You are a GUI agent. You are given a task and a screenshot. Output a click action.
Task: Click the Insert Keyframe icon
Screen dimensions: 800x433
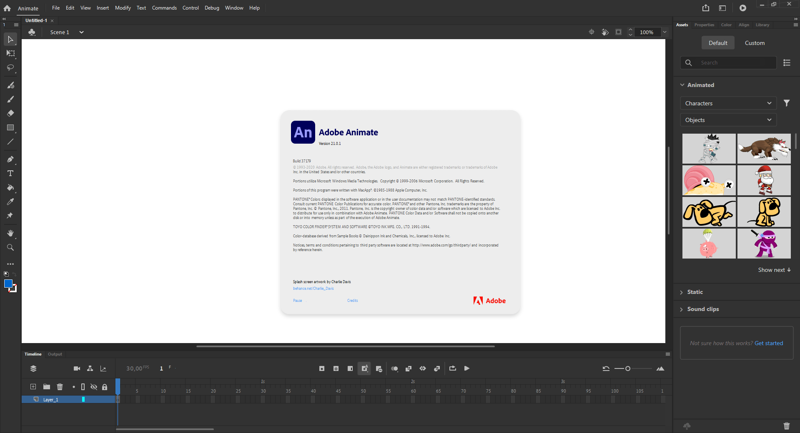[x=322, y=368]
